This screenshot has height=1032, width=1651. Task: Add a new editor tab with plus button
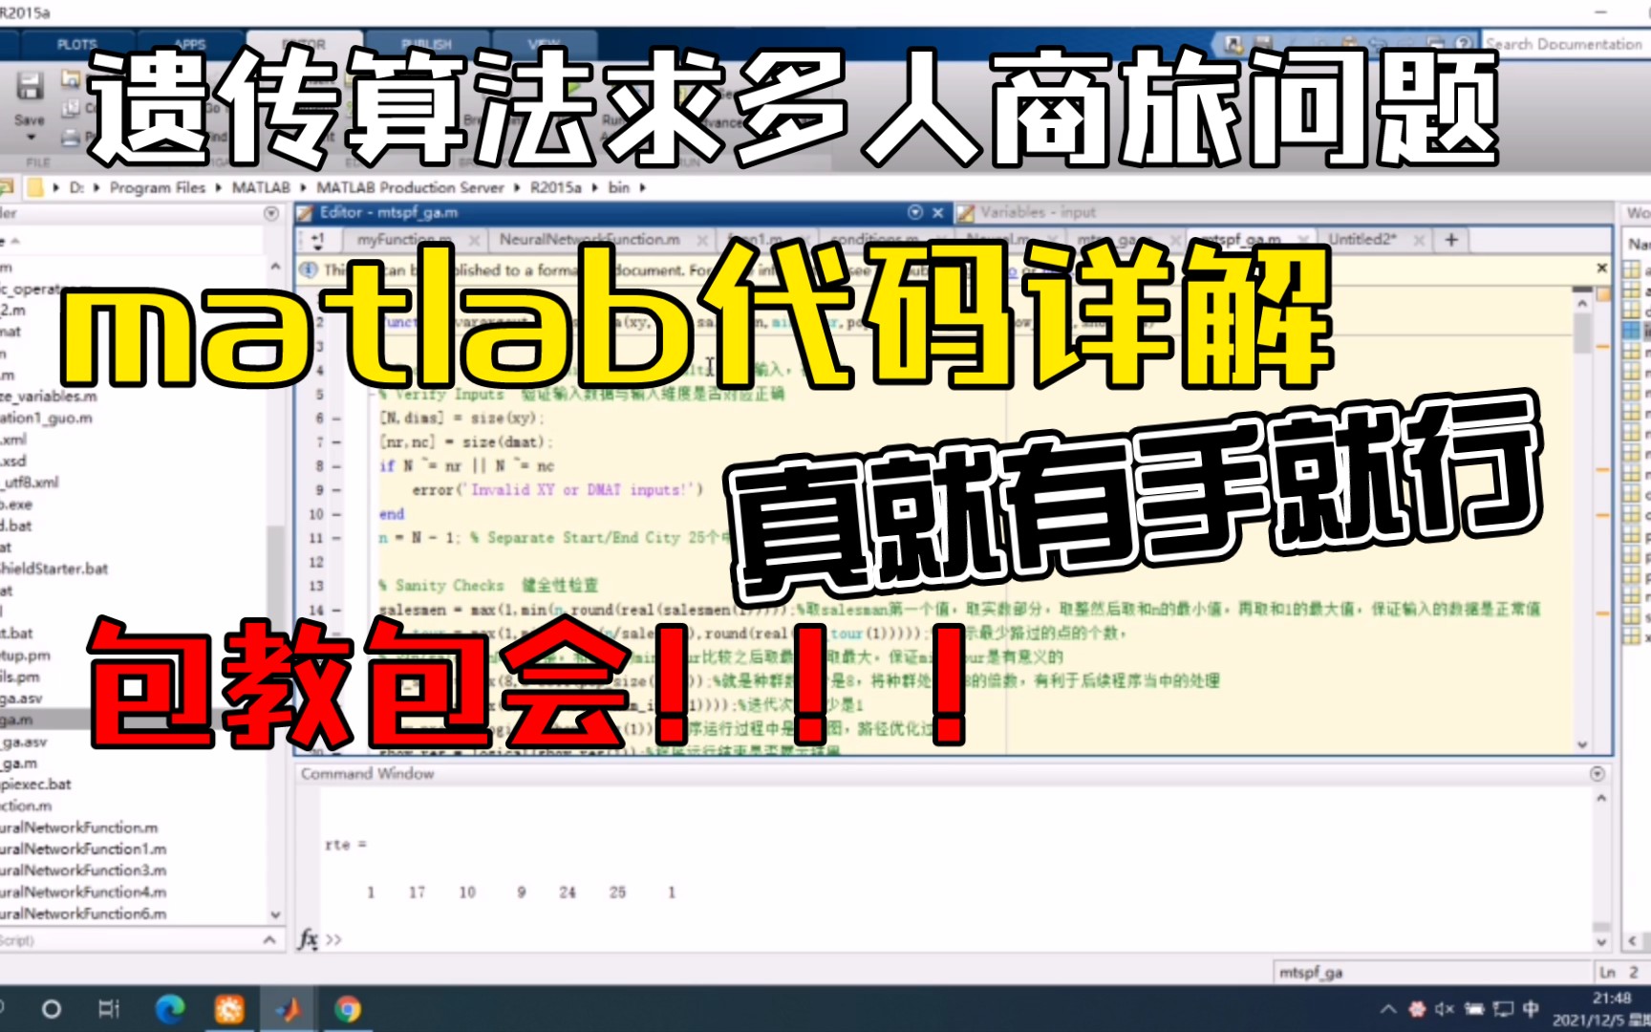(1451, 240)
